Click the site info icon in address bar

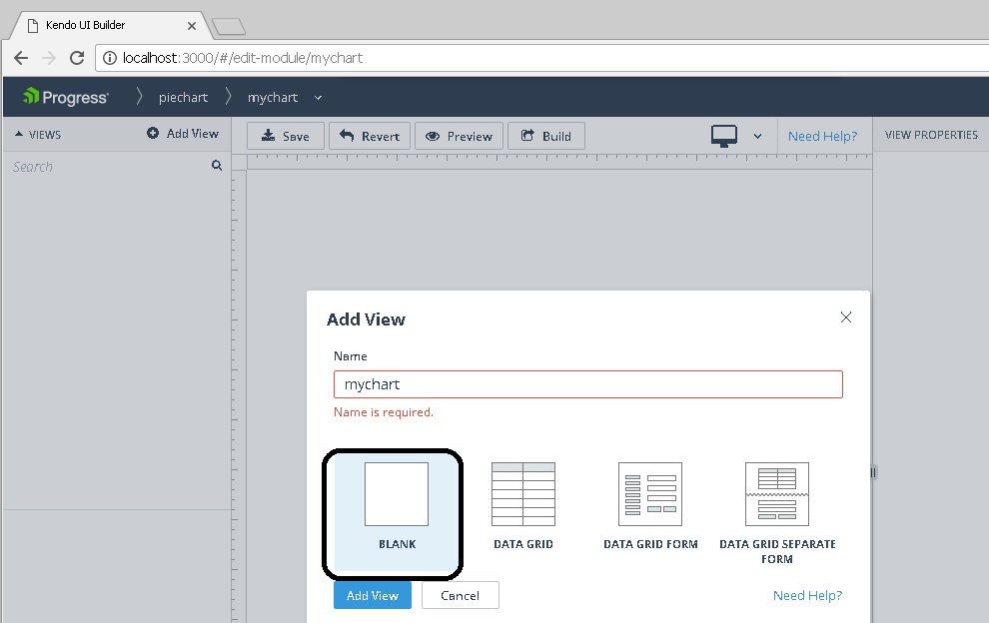(110, 58)
